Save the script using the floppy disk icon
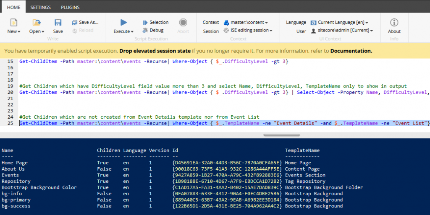Screen dimensions: 430x215 click(x=58, y=23)
